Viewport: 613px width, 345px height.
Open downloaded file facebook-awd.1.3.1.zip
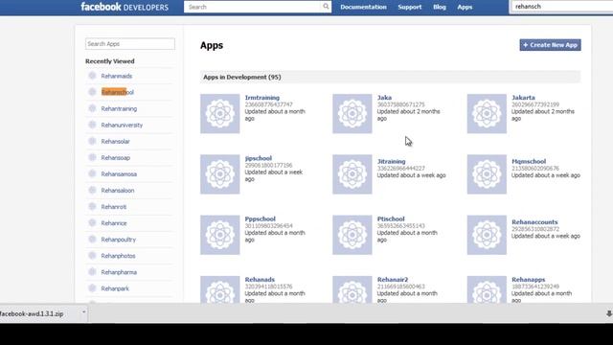click(32, 313)
